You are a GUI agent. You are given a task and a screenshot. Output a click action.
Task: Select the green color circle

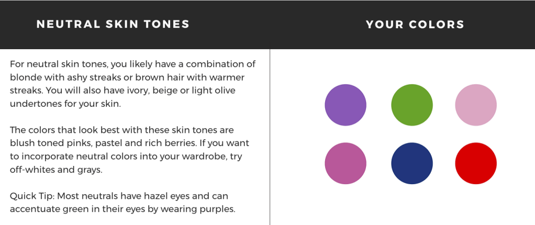point(412,105)
